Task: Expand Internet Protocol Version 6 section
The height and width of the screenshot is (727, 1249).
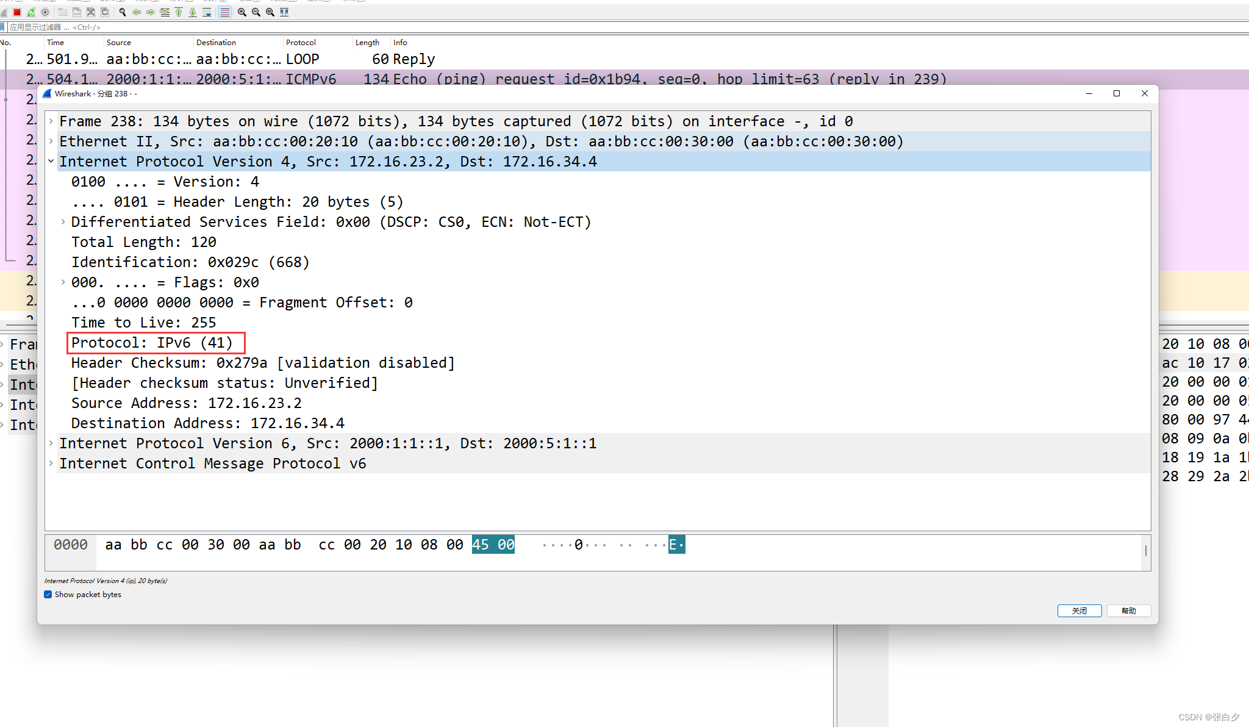Action: [51, 443]
